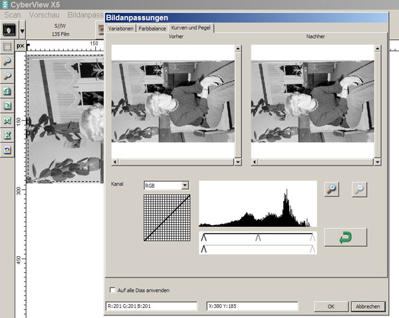Flip image horizontally using left toolbar icon

pyautogui.click(x=8, y=120)
